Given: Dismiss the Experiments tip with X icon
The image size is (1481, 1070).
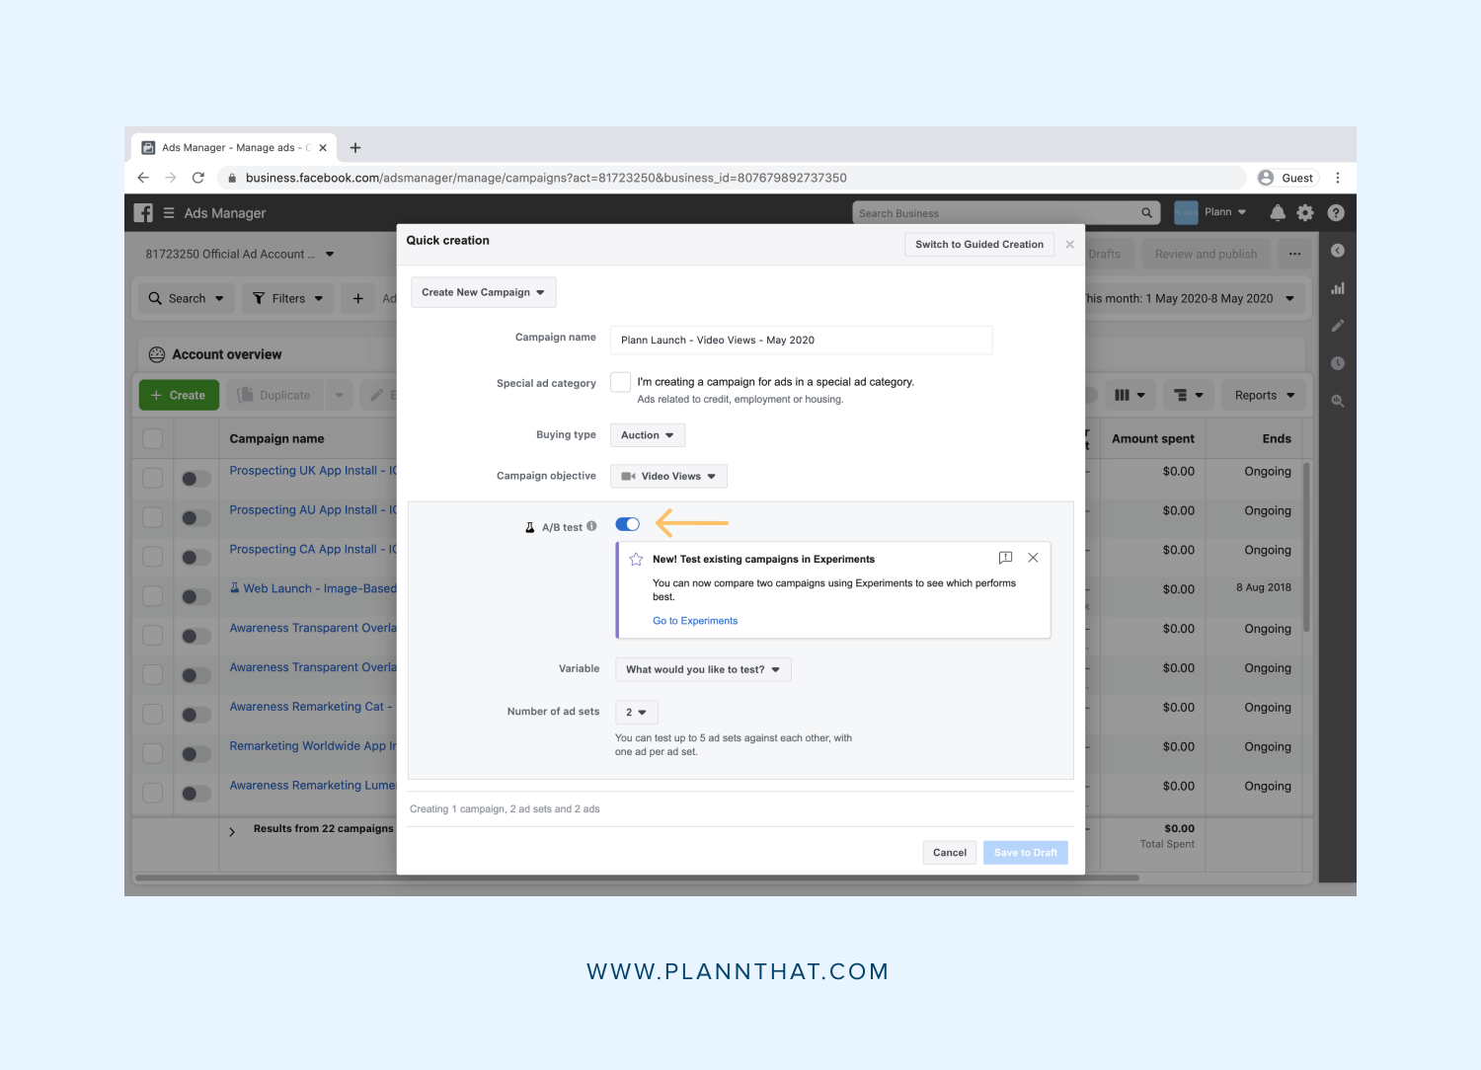Looking at the screenshot, I should click(x=1033, y=558).
